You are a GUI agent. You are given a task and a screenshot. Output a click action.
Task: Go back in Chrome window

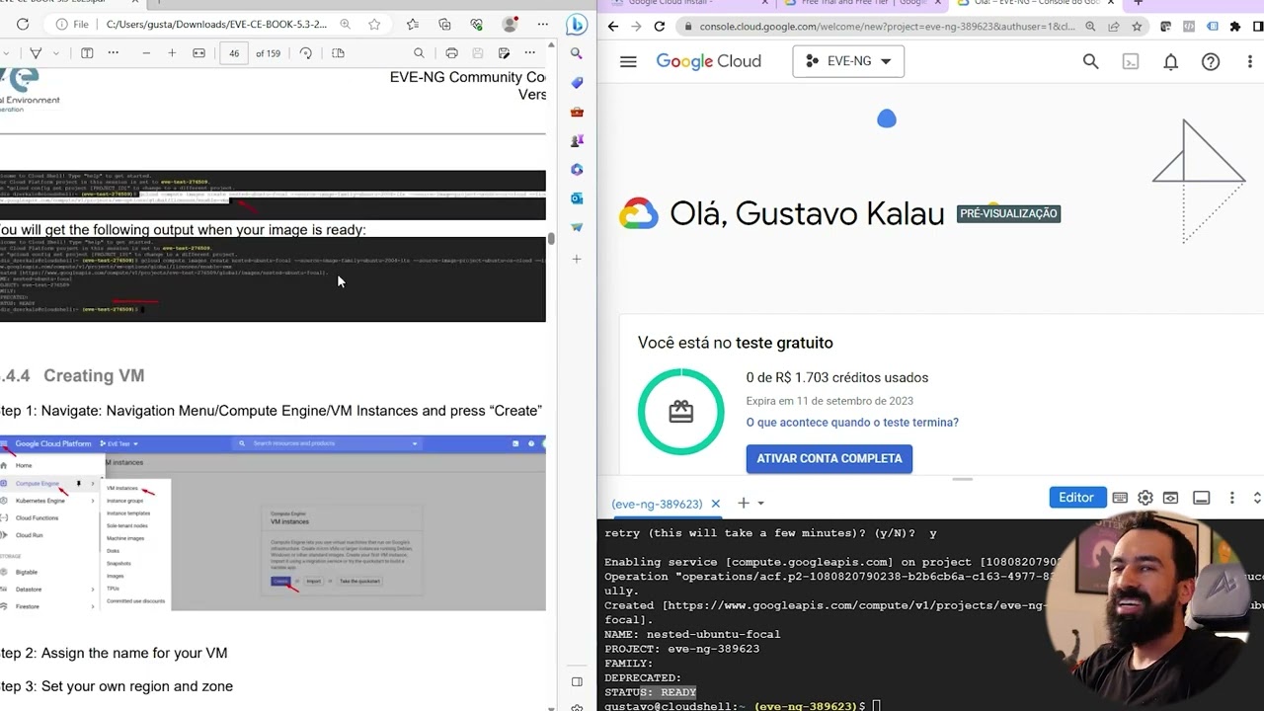(x=612, y=27)
